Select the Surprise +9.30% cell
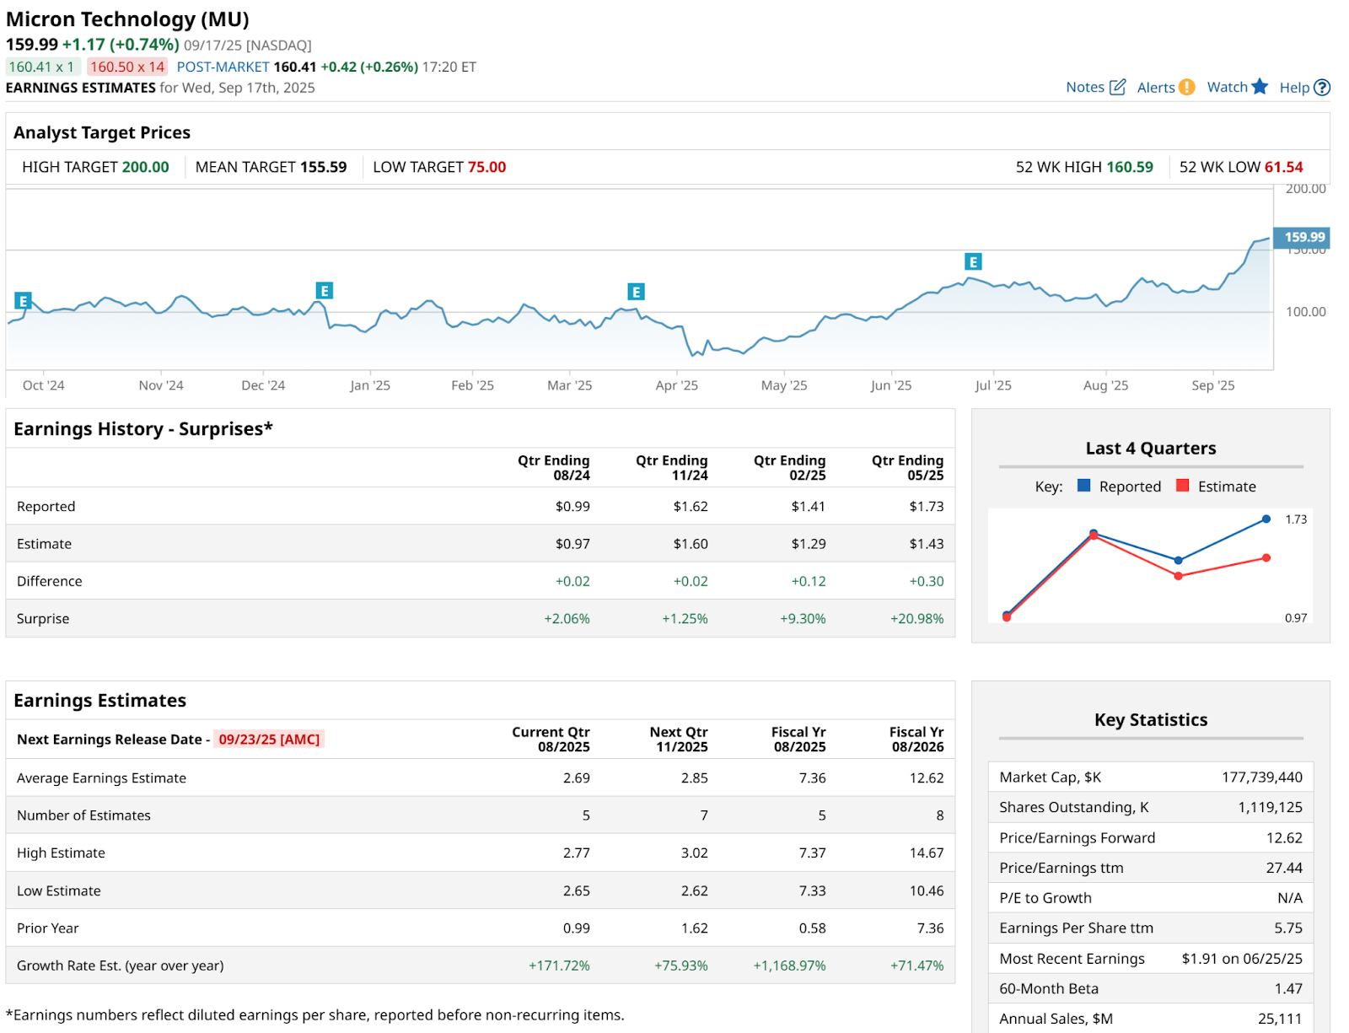Image resolution: width=1349 pixels, height=1033 pixels. pos(803,618)
